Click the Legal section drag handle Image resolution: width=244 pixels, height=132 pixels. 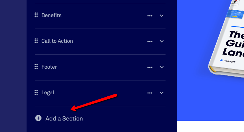(36, 93)
